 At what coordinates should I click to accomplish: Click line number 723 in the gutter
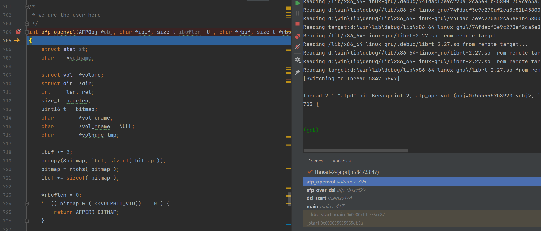click(x=7, y=195)
